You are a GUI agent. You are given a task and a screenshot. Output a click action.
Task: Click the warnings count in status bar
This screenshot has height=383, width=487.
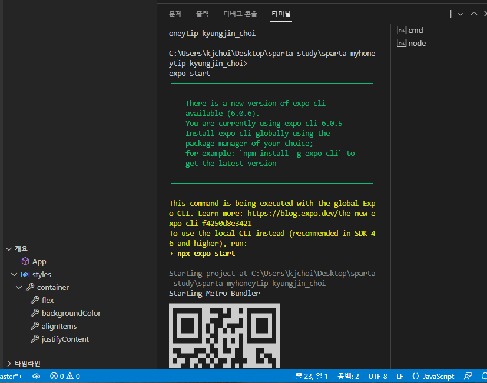pyautogui.click(x=74, y=377)
